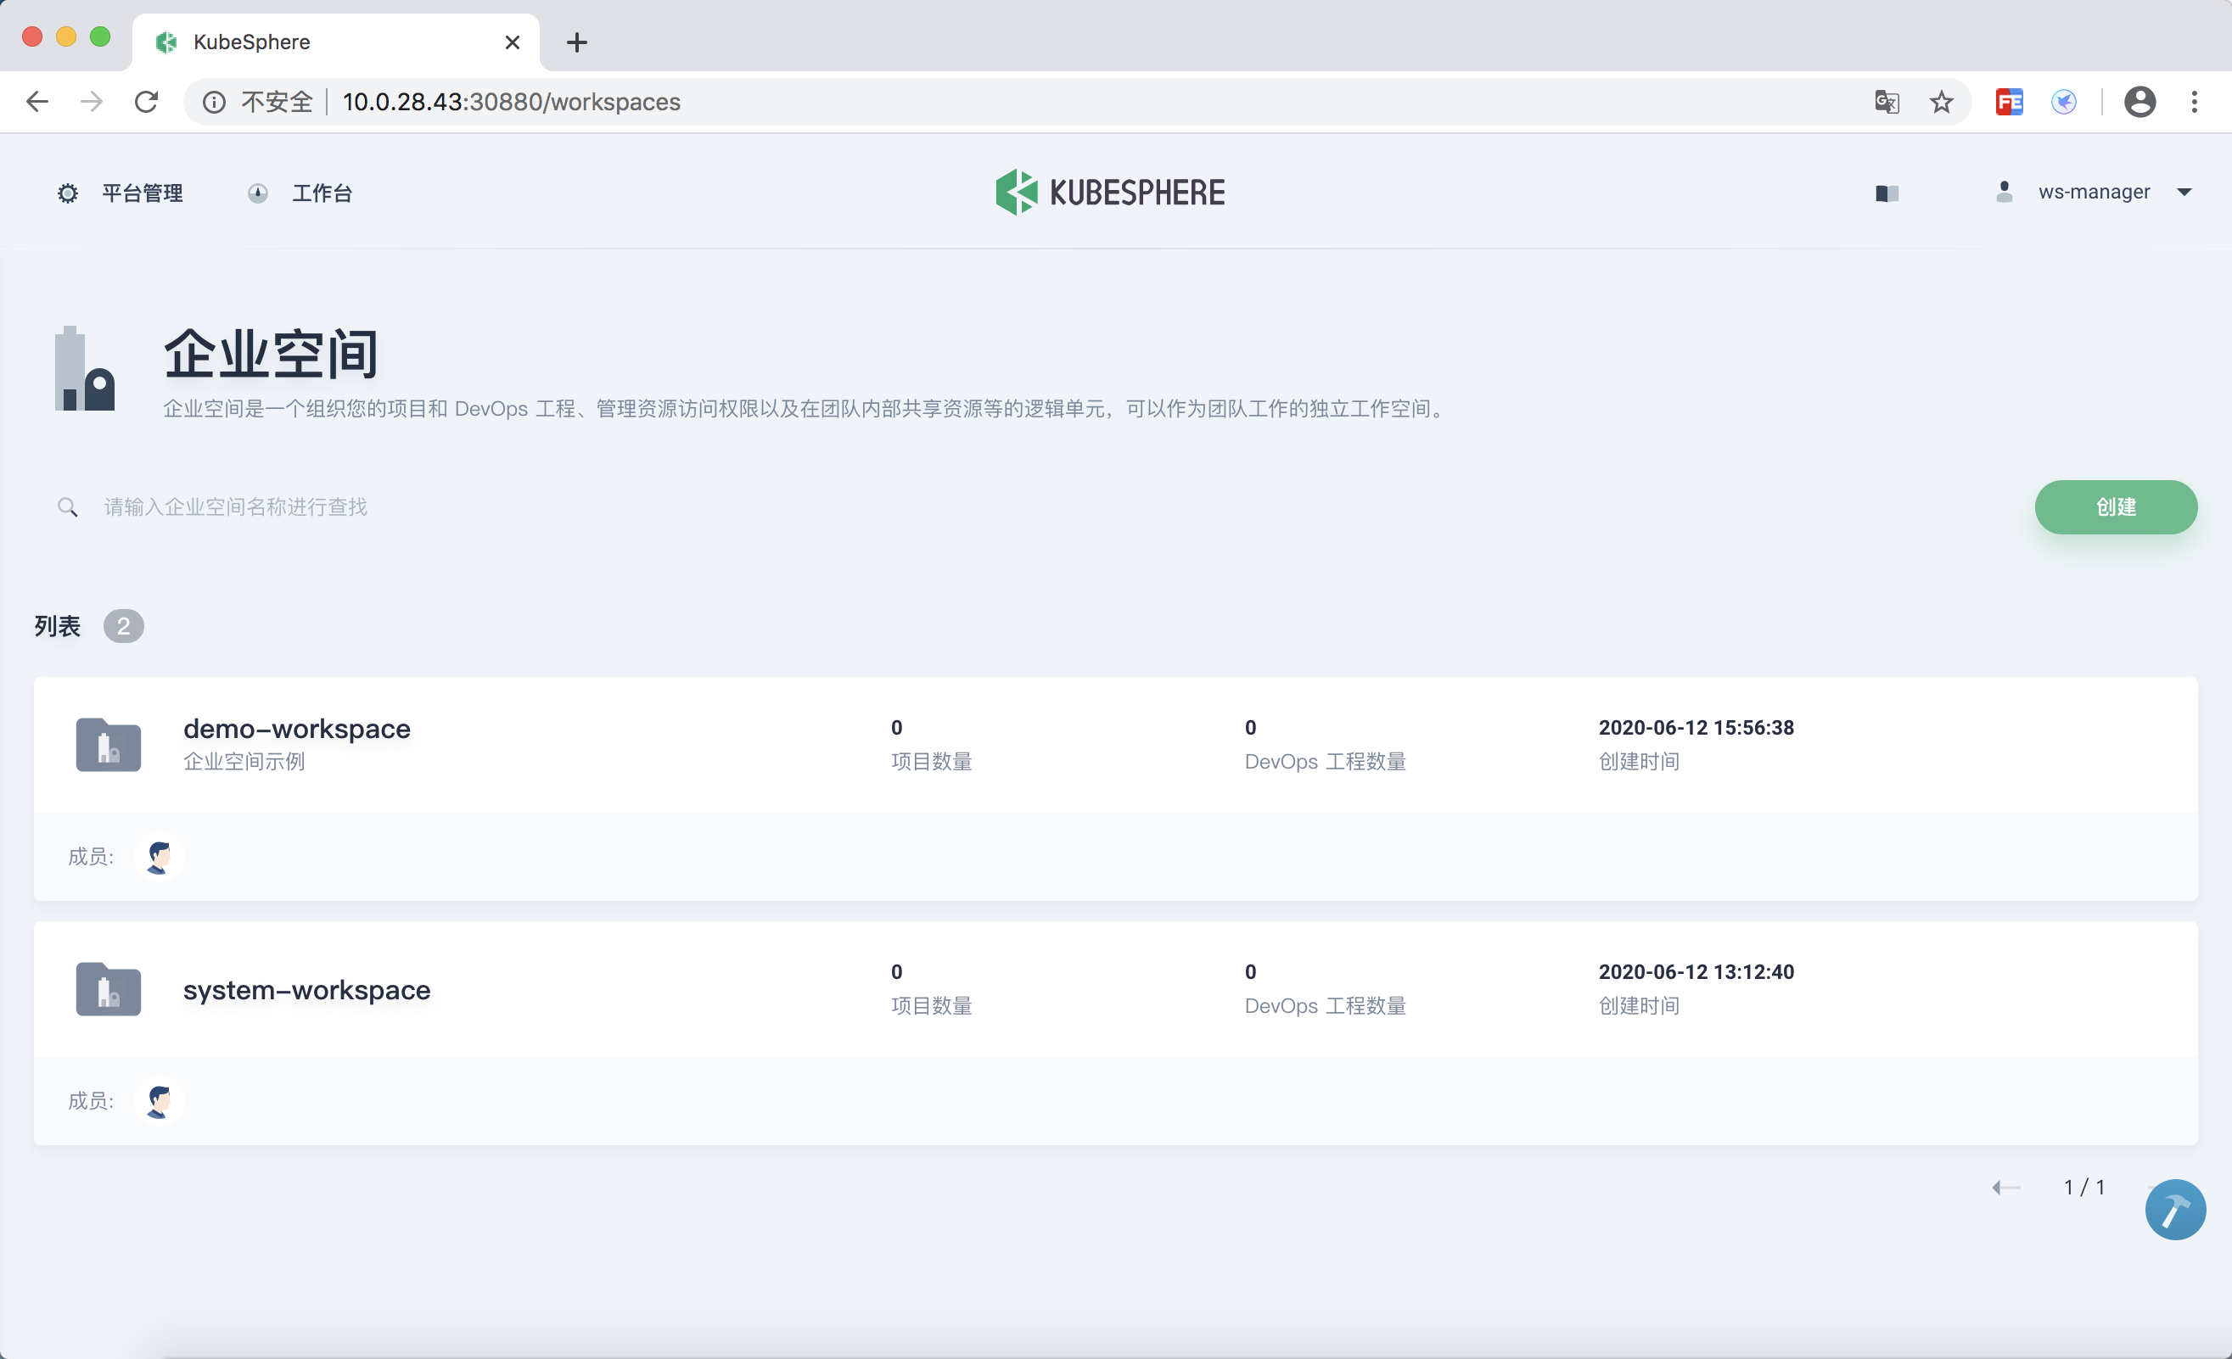The image size is (2232, 1359).
Task: Bookmark this page with the star icon
Action: click(1940, 102)
